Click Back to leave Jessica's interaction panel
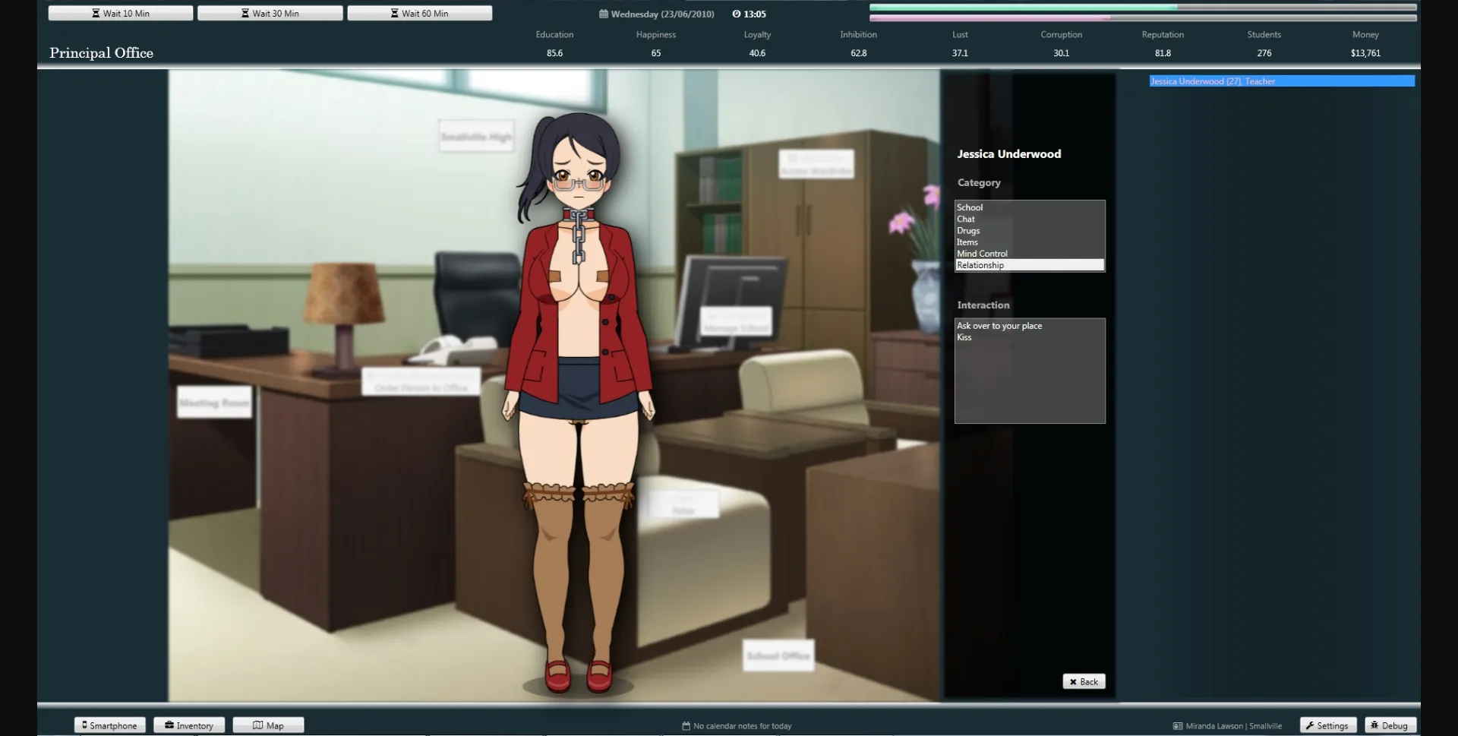 1084,681
